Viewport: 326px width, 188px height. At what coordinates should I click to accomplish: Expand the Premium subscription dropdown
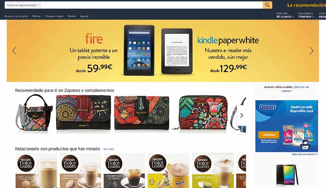point(306,16)
